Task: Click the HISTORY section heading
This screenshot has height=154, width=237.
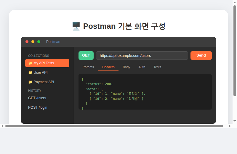Action: coord(35,91)
